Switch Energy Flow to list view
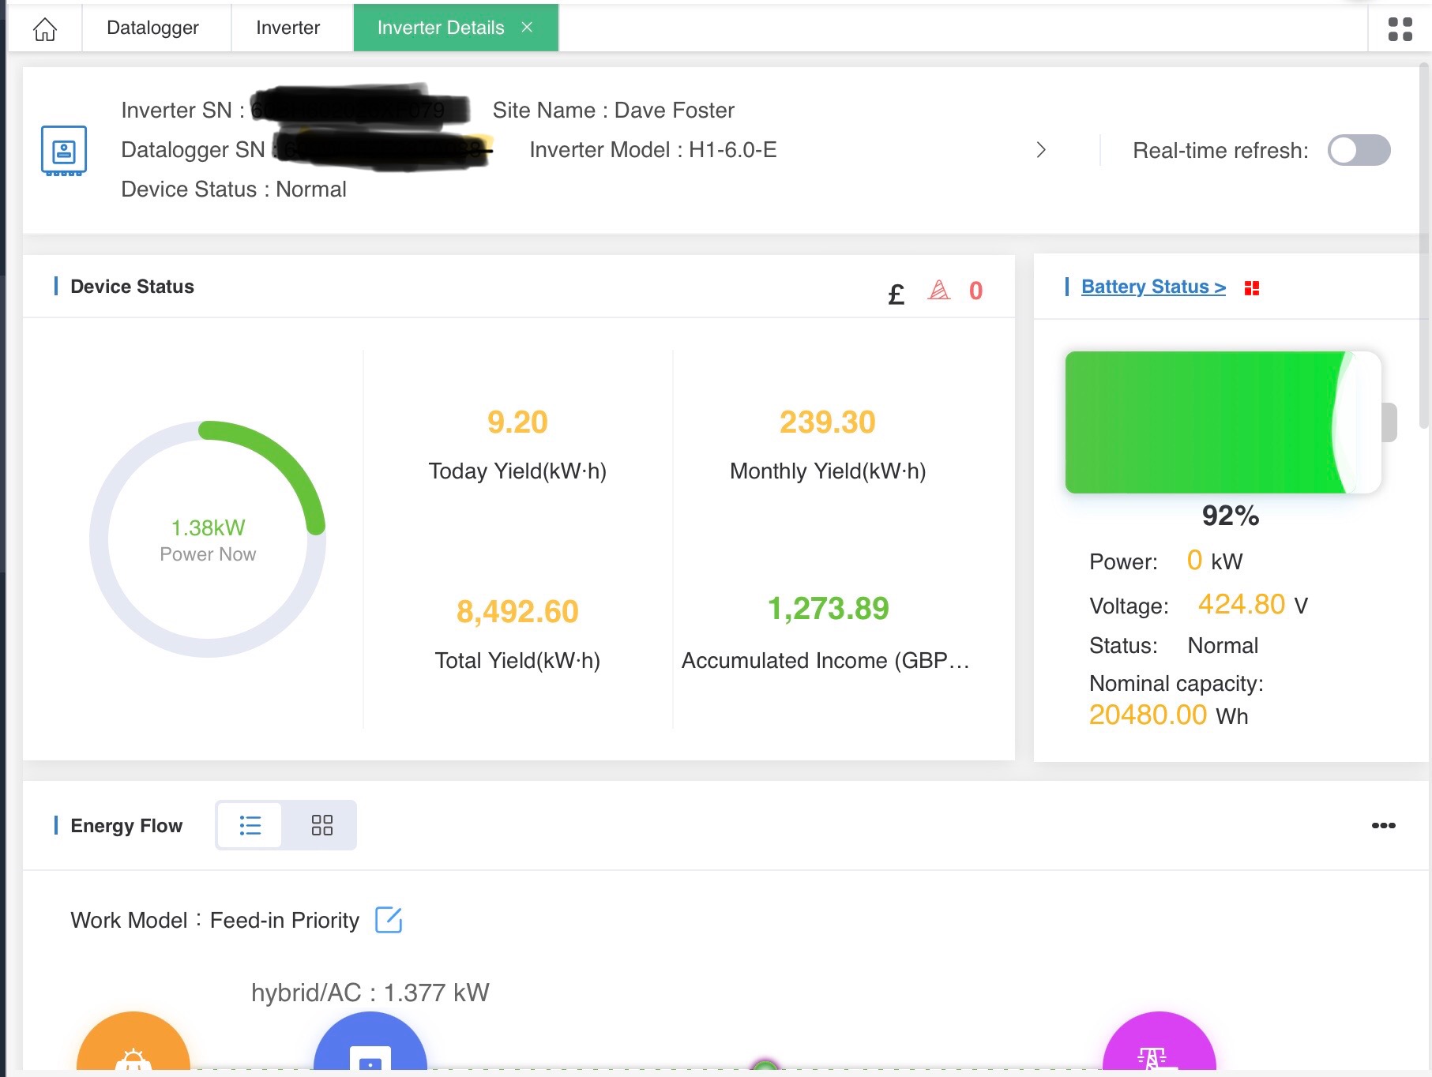The width and height of the screenshot is (1432, 1077). [250, 825]
